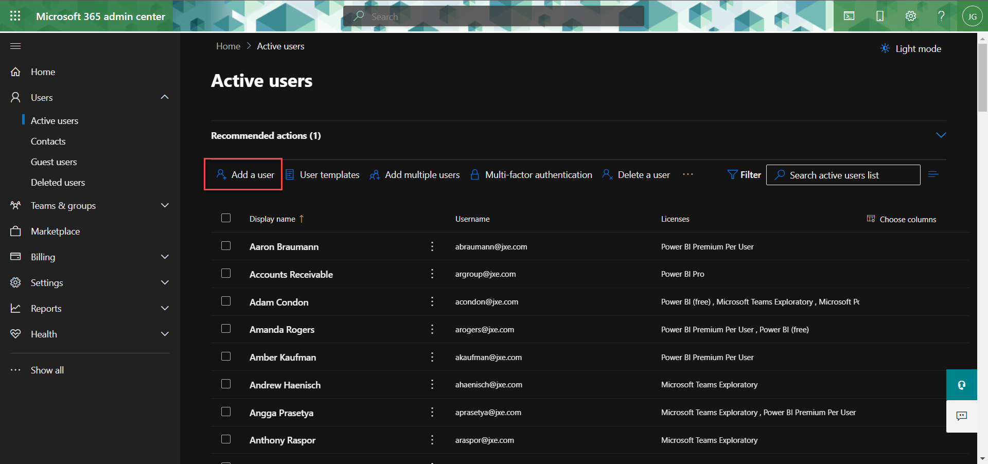Tick the checkbox for Amber Kaufman
Screen dimensions: 988x464
(x=226, y=356)
